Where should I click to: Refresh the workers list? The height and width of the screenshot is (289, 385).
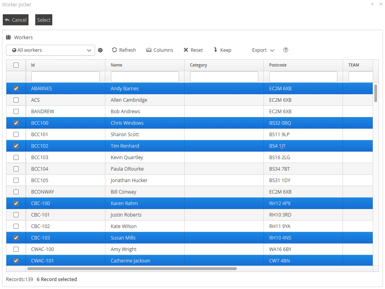pyautogui.click(x=124, y=50)
